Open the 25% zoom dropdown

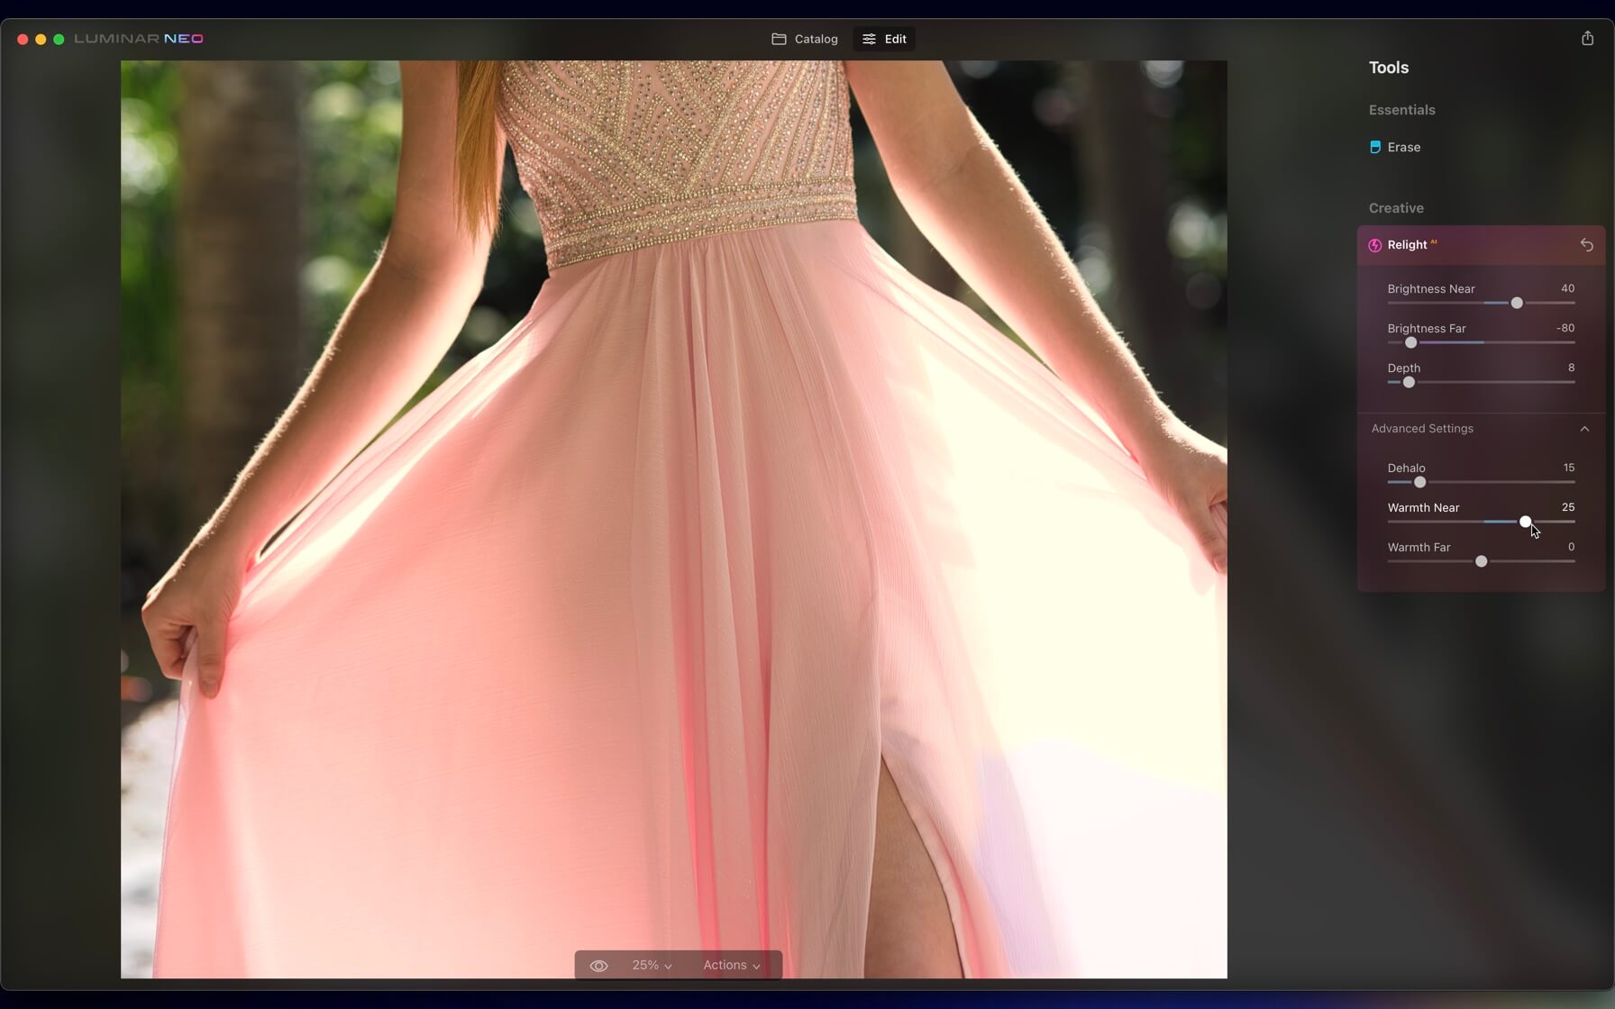tap(652, 966)
